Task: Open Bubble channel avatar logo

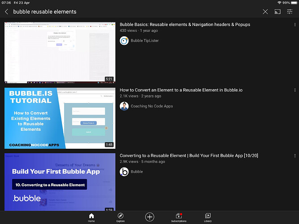Action: click(124, 172)
